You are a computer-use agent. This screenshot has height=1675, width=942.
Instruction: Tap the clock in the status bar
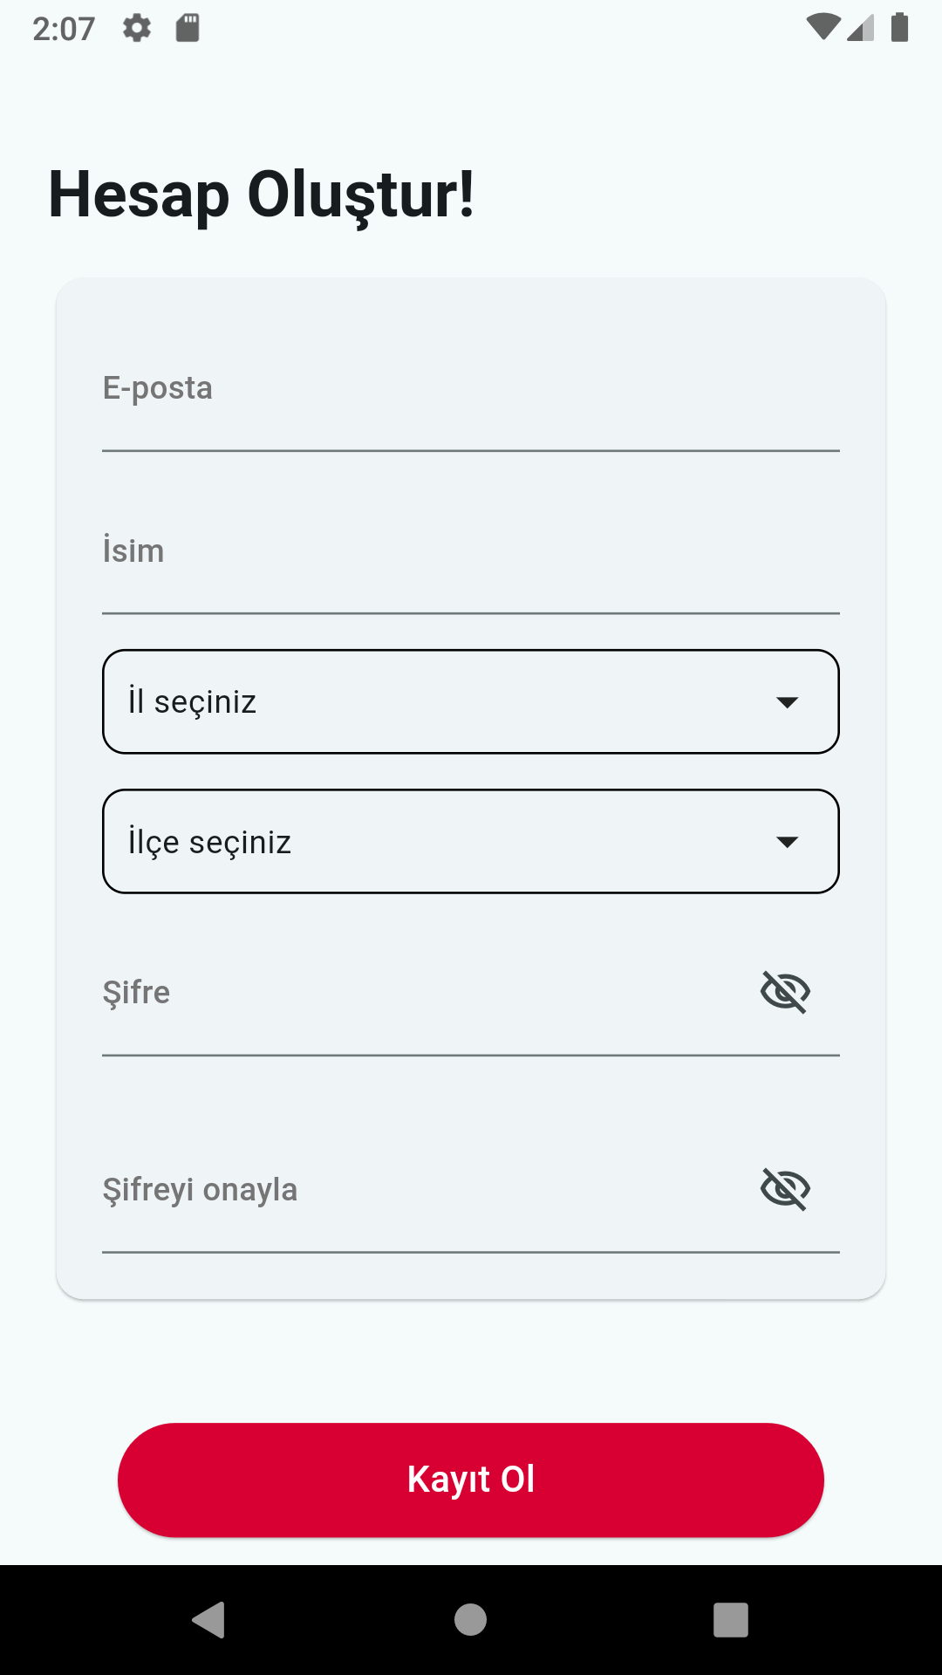[x=65, y=28]
